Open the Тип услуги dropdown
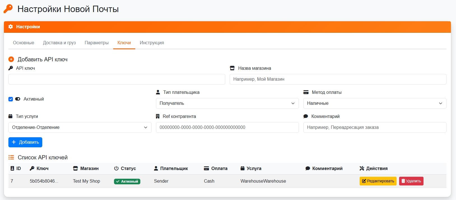Image resolution: width=456 pixels, height=200 pixels. 80,127
